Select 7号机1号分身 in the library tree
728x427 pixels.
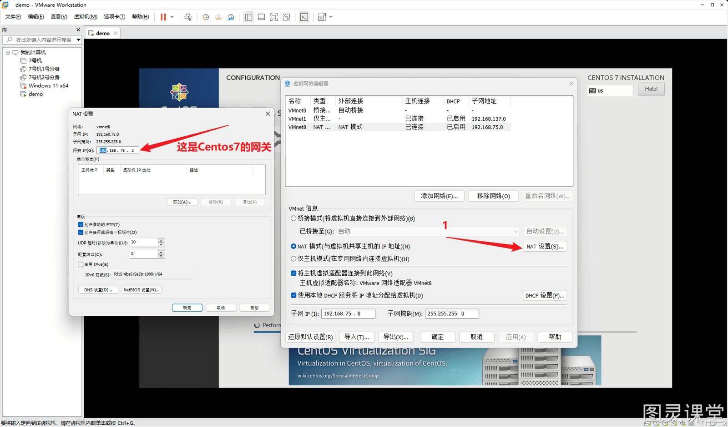tap(44, 69)
